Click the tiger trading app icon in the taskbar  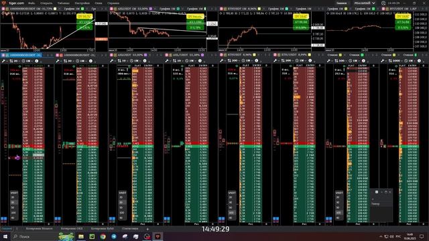(x=158, y=236)
